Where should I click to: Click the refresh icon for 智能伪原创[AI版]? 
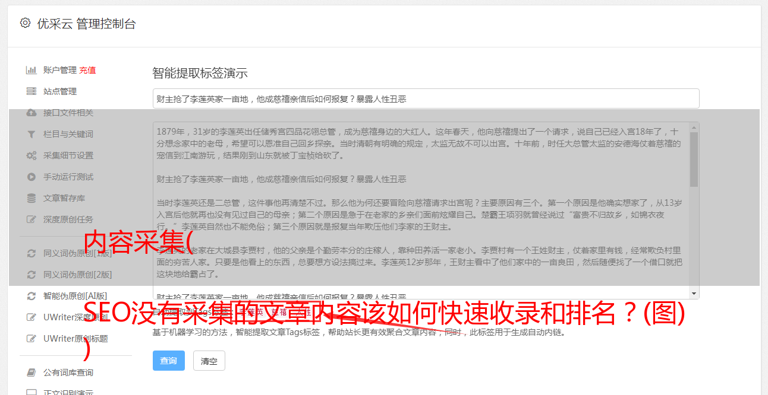pos(32,295)
